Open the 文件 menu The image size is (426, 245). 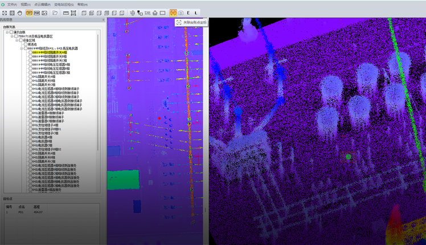11,4
